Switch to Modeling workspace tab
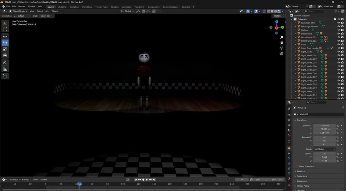 [x=62, y=7]
